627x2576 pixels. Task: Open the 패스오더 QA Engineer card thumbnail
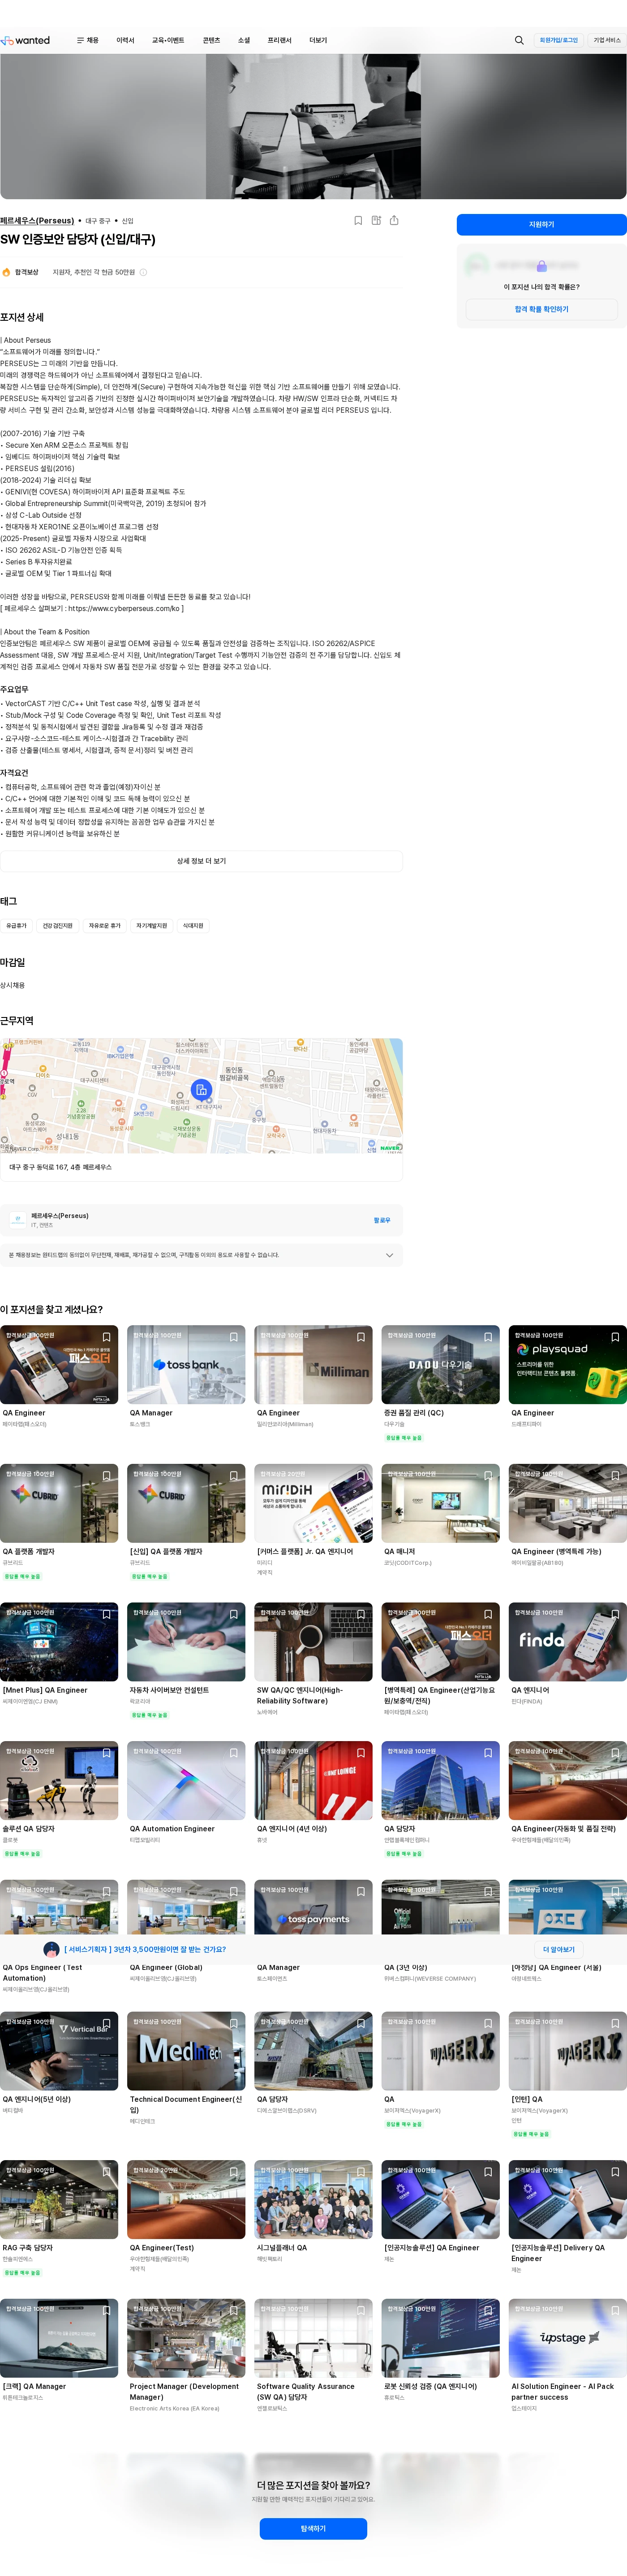[x=59, y=1365]
